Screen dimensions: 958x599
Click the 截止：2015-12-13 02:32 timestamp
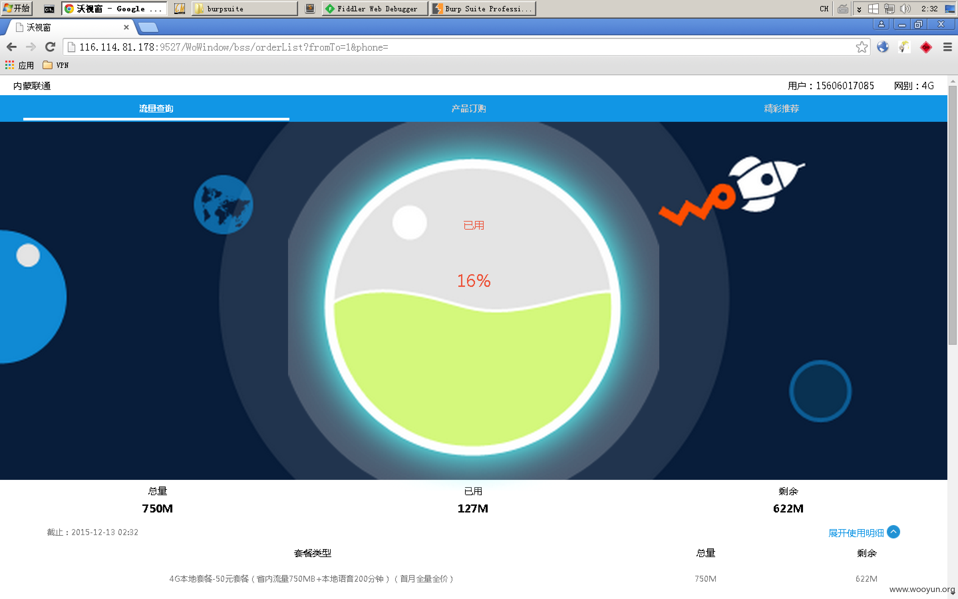(92, 532)
